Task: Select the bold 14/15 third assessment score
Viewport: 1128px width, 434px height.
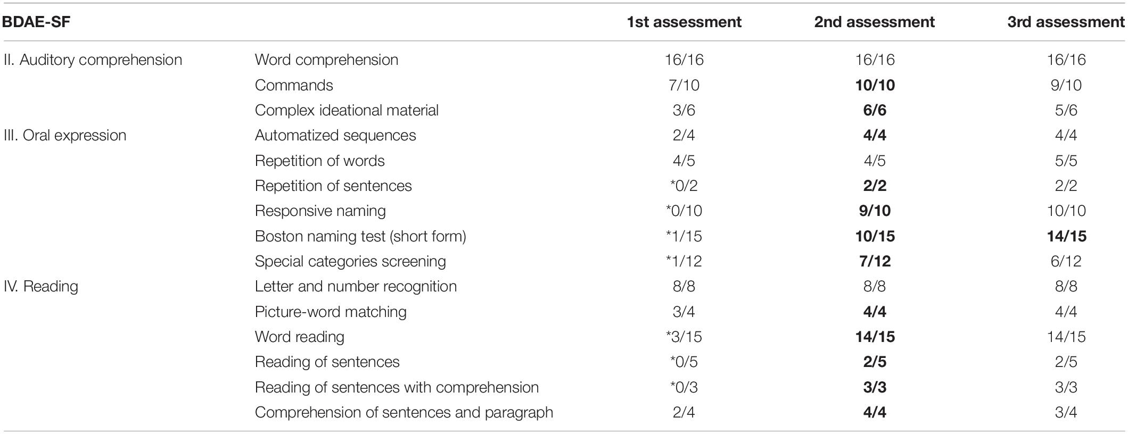Action: coord(1066,236)
